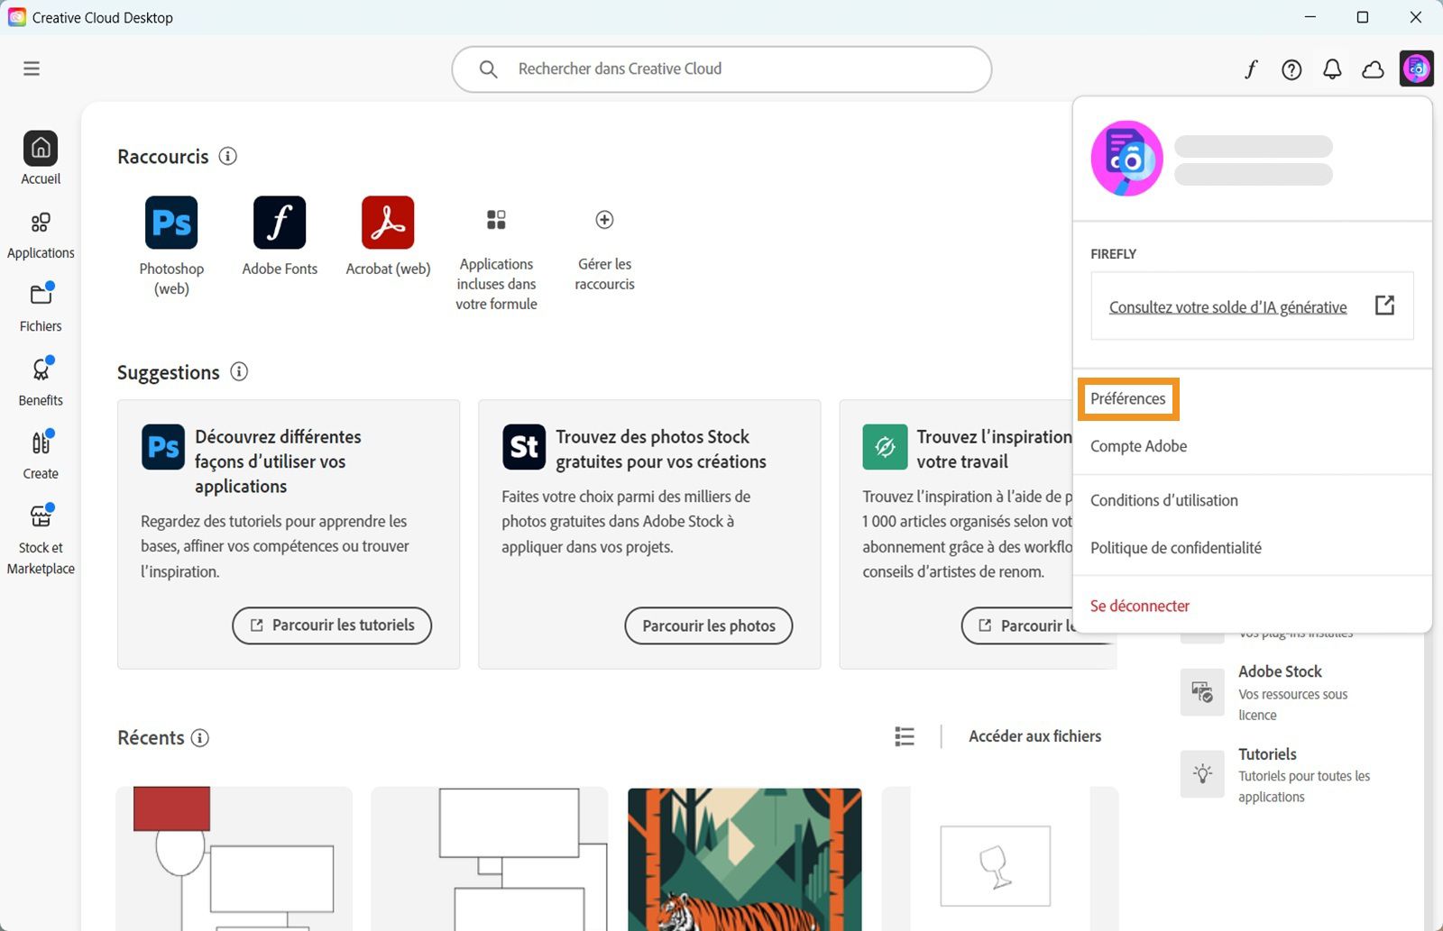
Task: Open the notifications bell icon
Action: pyautogui.click(x=1332, y=69)
